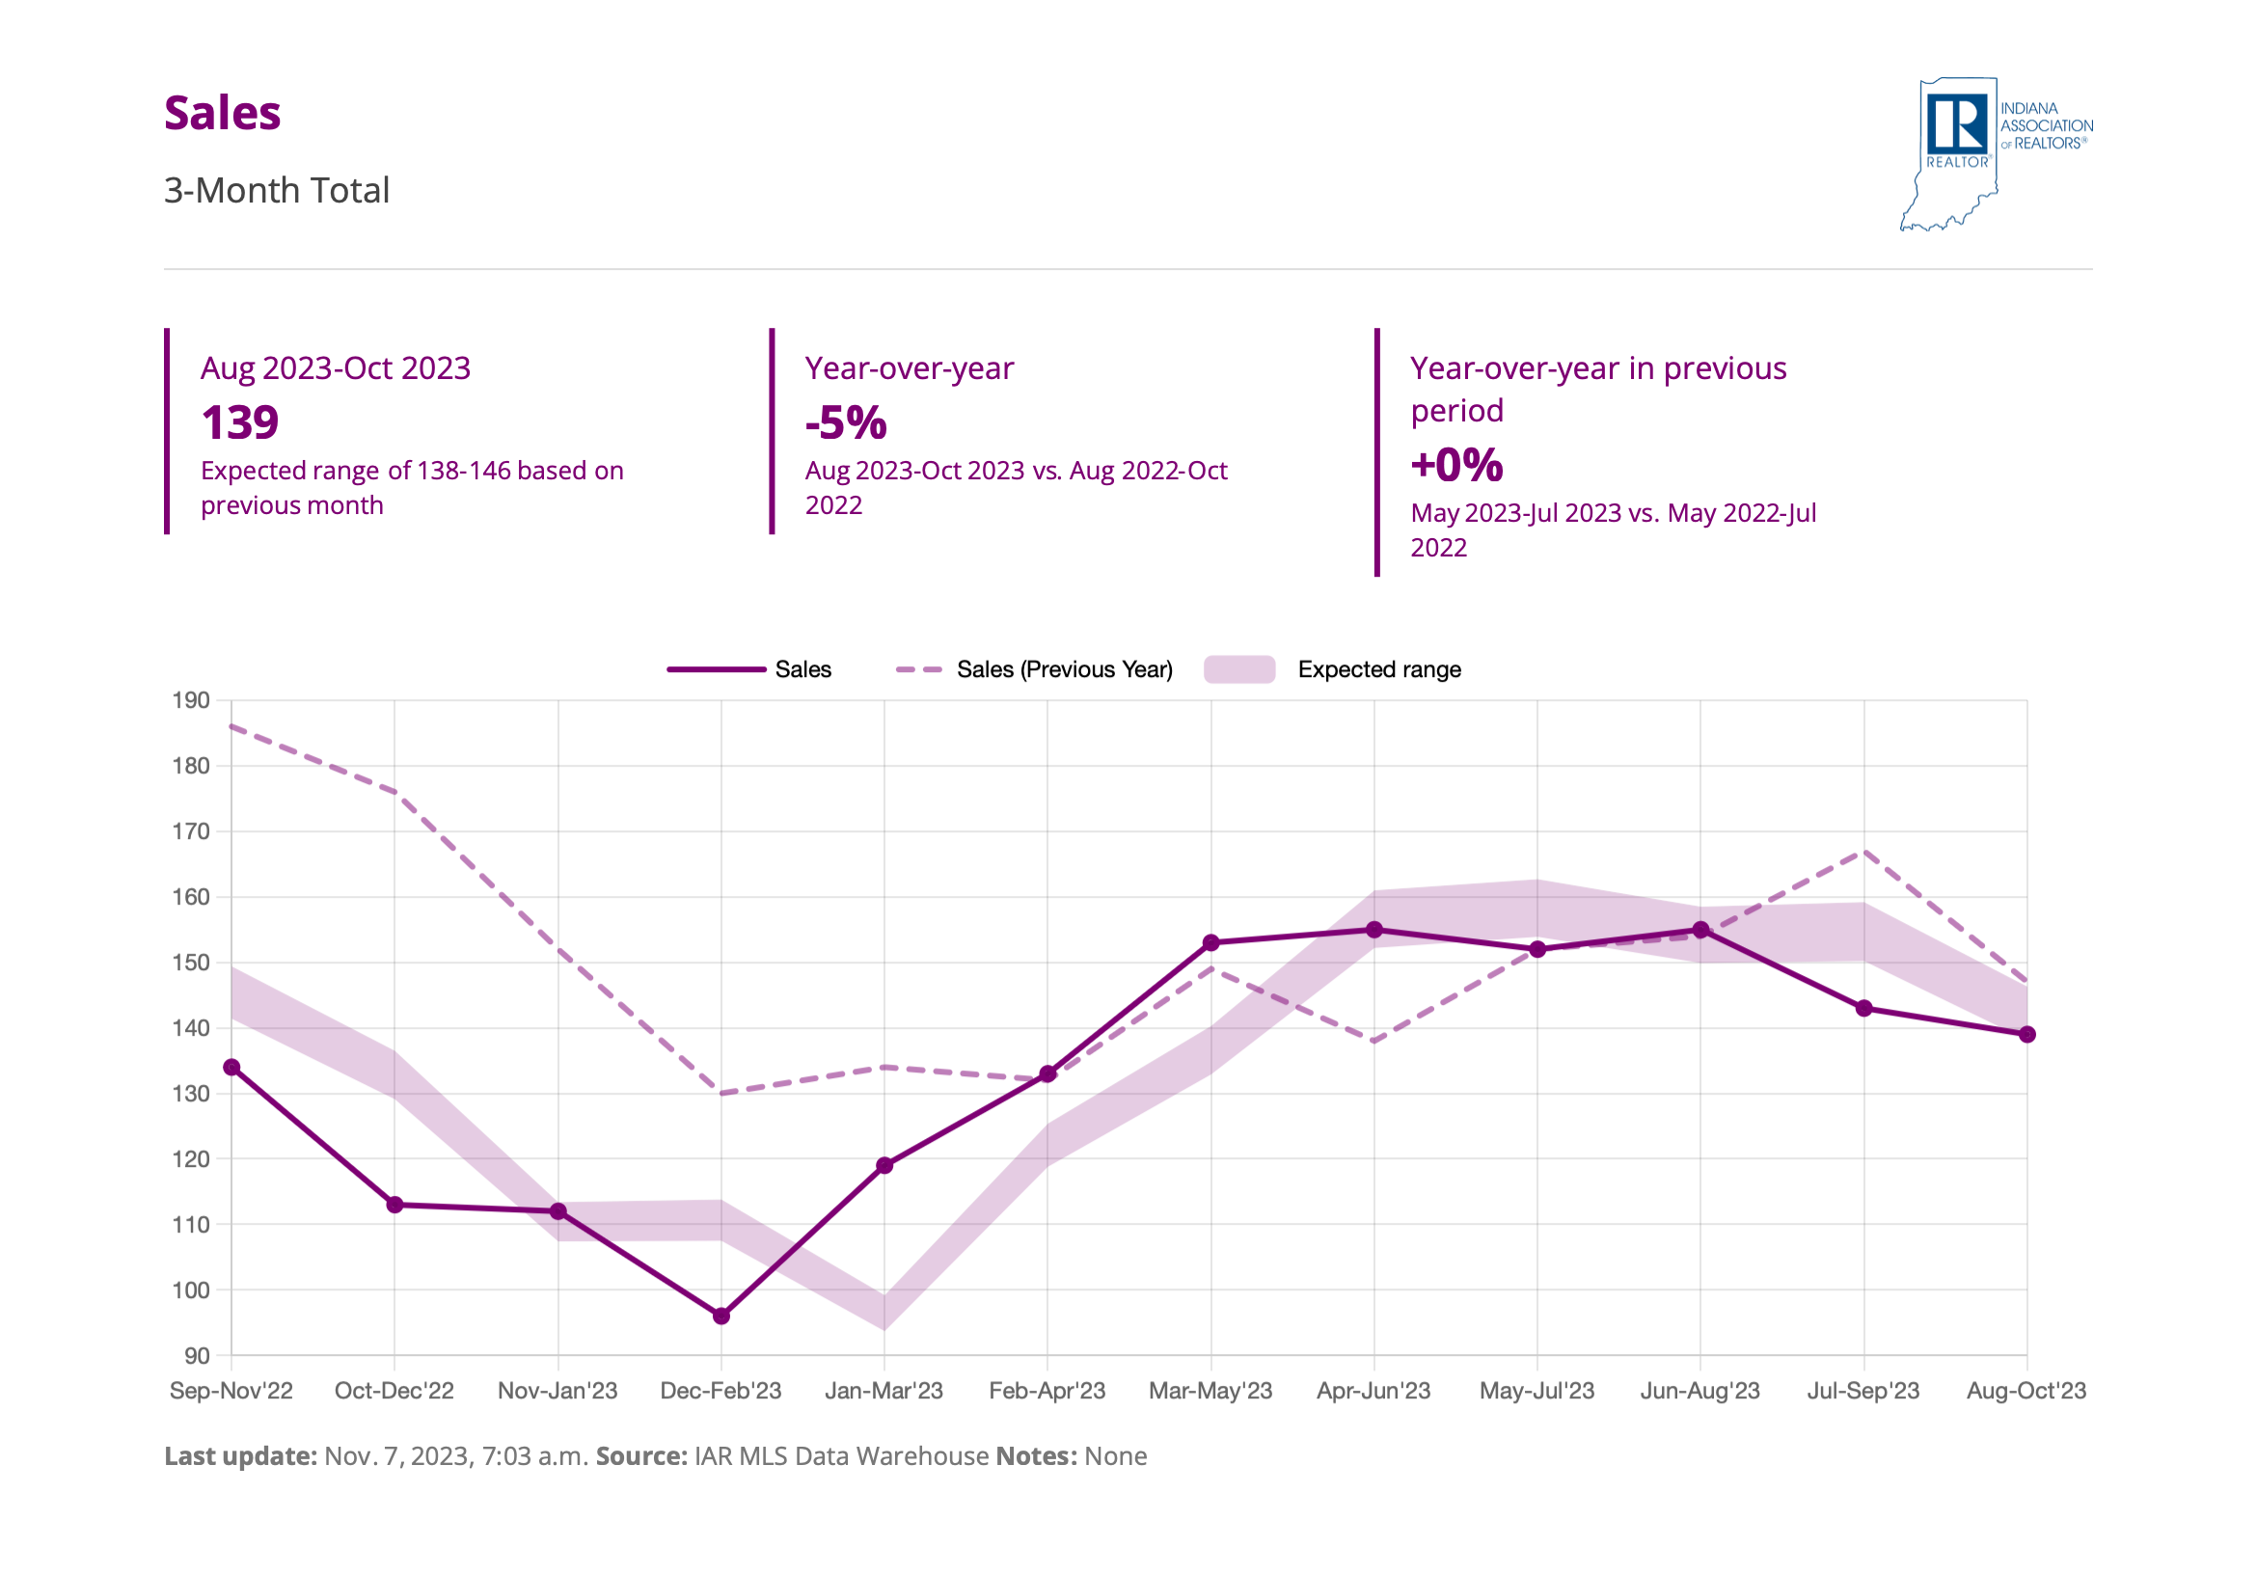Click the Aug-Oct'23 sales data point

tap(2026, 1034)
